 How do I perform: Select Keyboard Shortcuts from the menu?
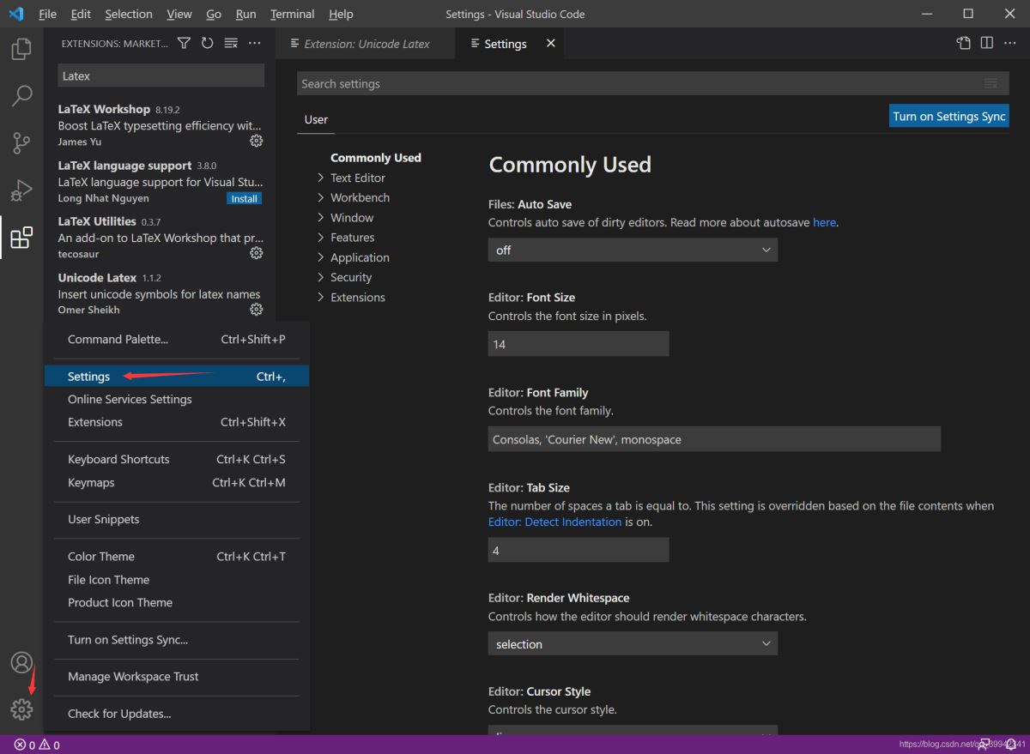point(118,459)
